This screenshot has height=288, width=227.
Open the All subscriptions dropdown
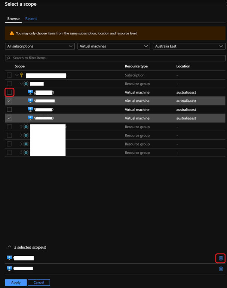click(40, 46)
